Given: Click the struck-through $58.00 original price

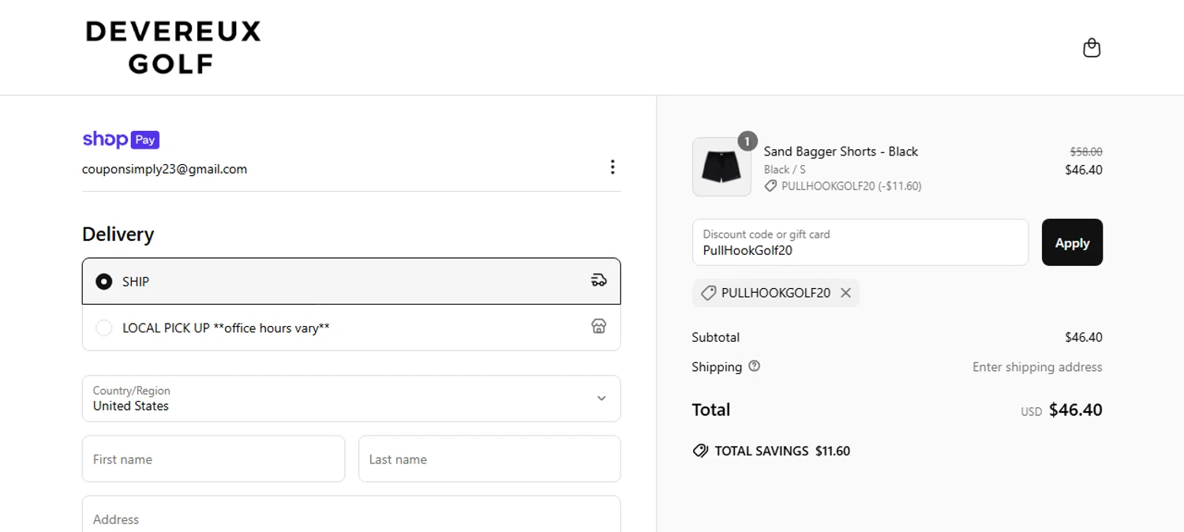Looking at the screenshot, I should coord(1086,152).
